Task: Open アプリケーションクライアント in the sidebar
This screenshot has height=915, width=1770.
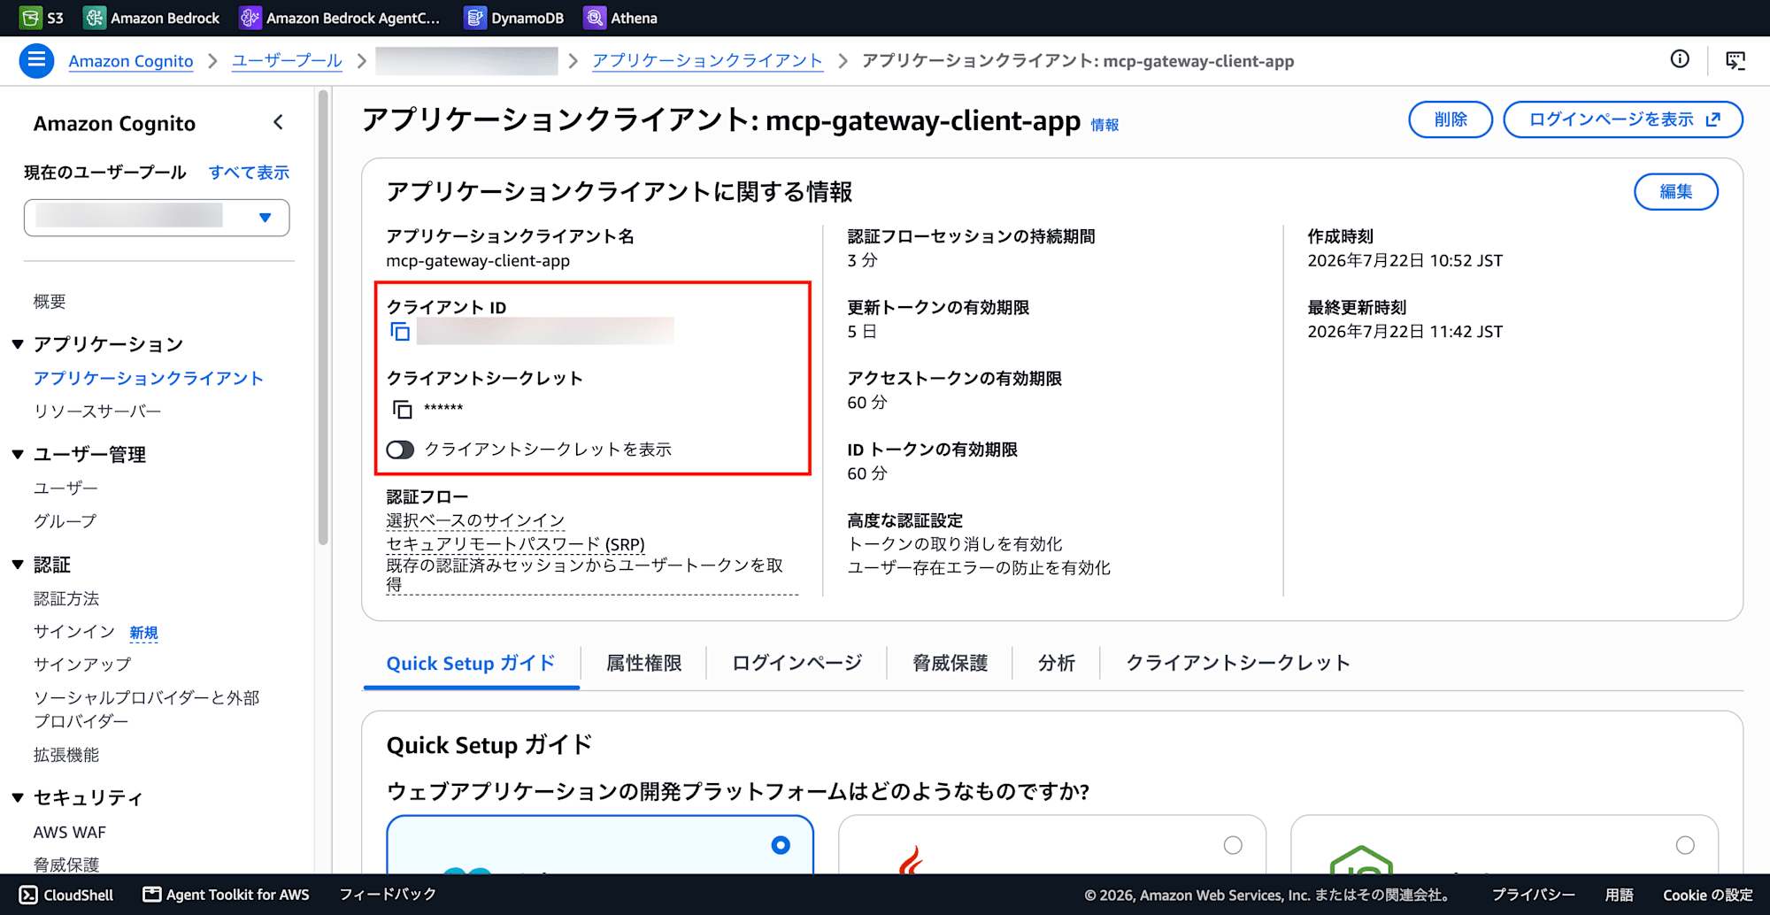Action: (x=149, y=379)
